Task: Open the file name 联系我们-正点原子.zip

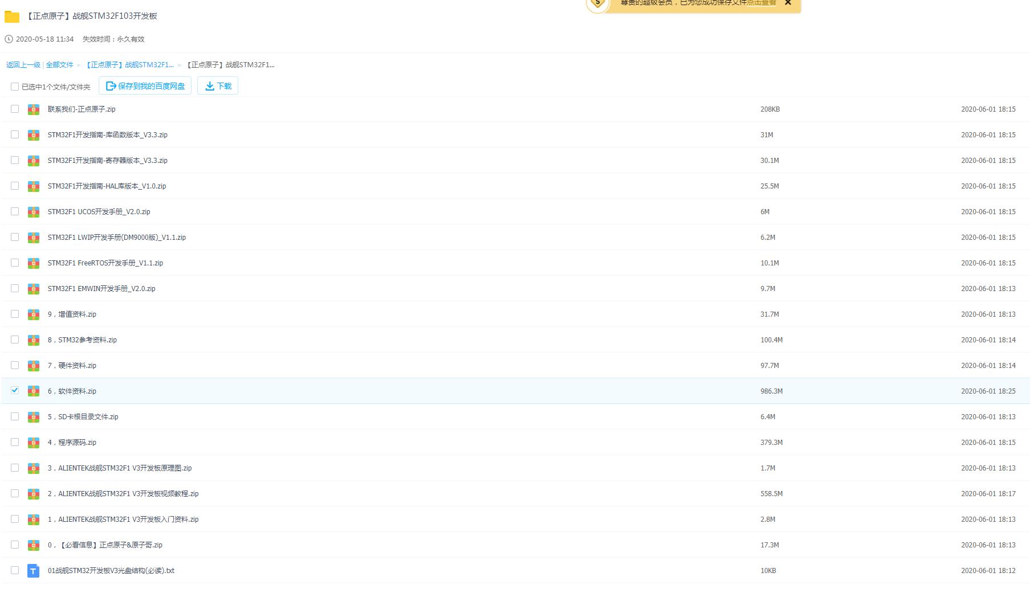Action: pyautogui.click(x=82, y=109)
